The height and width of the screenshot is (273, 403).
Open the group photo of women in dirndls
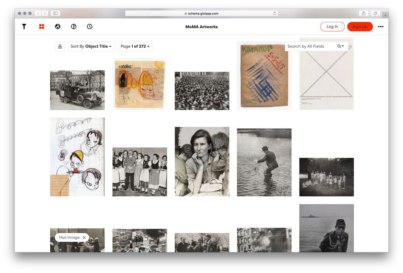(140, 172)
